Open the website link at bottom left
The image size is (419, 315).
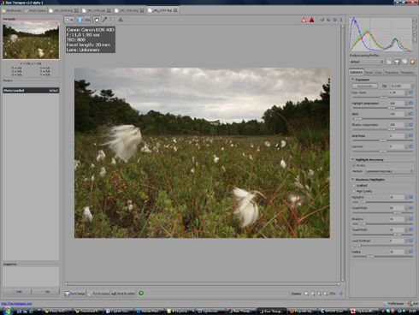(x=16, y=304)
